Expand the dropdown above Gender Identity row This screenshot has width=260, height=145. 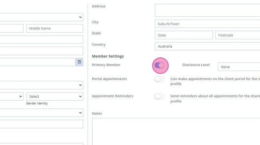pos(42,85)
